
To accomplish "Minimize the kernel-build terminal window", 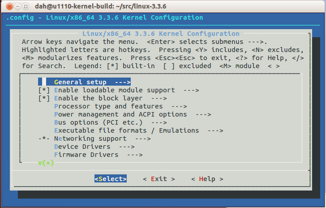I will [15, 7].
